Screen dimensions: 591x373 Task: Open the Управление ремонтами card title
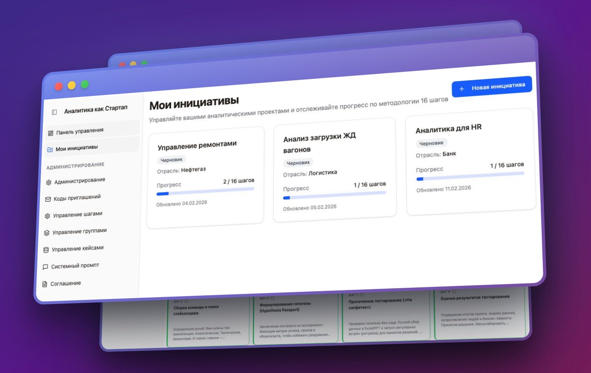coord(197,145)
